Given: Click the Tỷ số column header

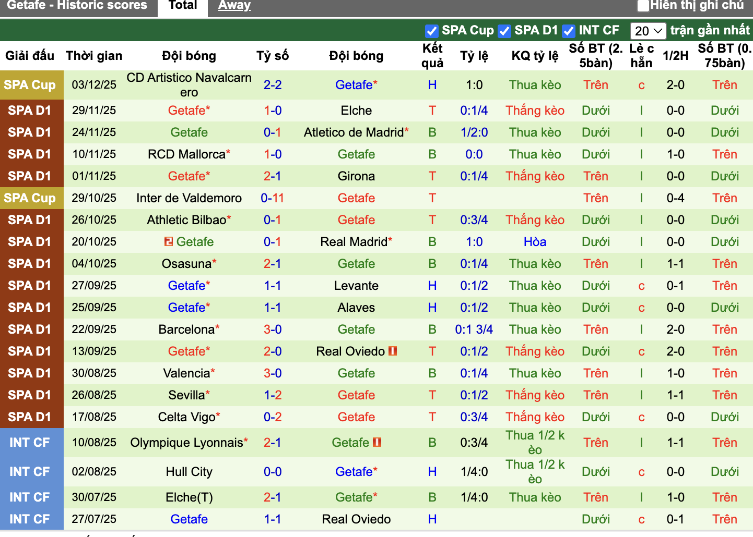Looking at the screenshot, I should click(273, 56).
